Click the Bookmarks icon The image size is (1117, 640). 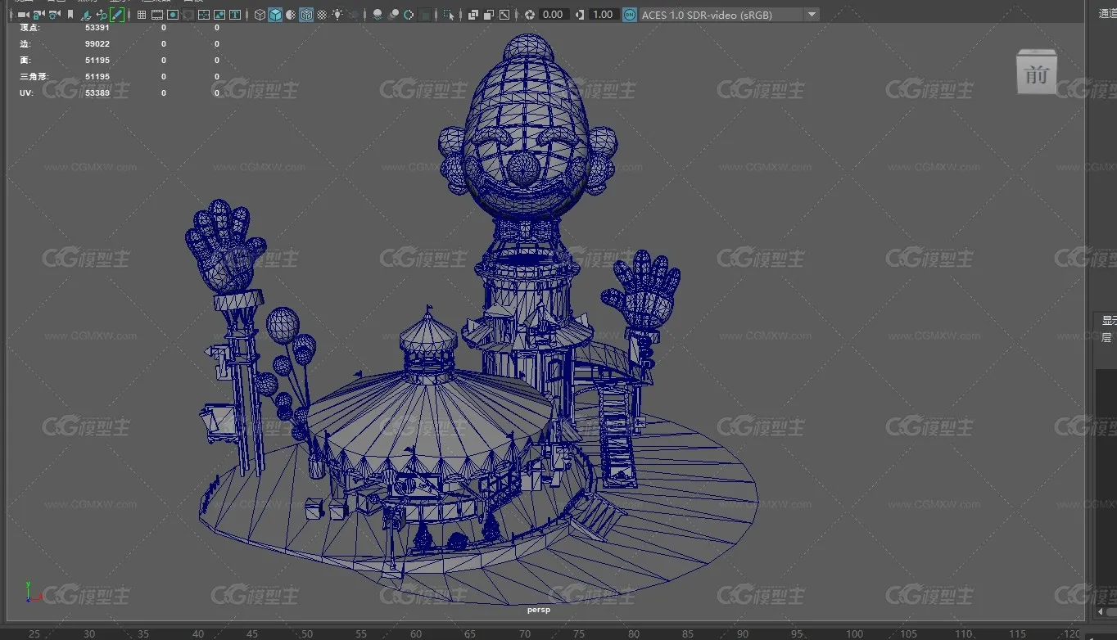pos(70,15)
